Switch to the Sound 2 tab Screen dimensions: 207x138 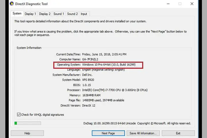click(x=72, y=14)
